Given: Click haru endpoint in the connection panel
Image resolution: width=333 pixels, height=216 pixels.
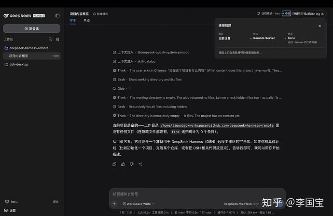Looking at the screenshot, I should tap(291, 38).
